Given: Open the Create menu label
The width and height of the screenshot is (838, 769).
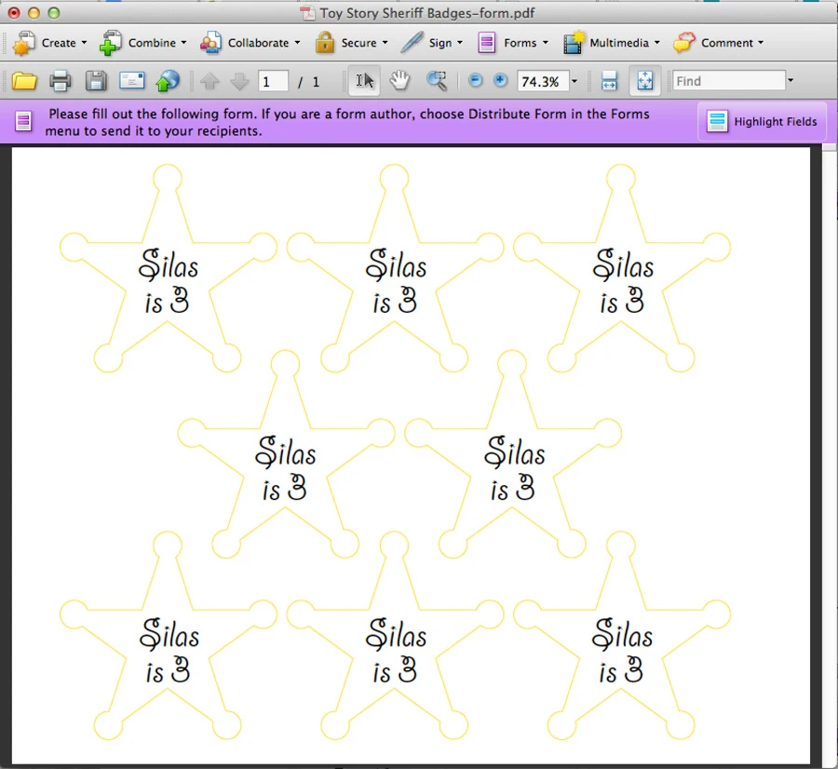Looking at the screenshot, I should [59, 43].
